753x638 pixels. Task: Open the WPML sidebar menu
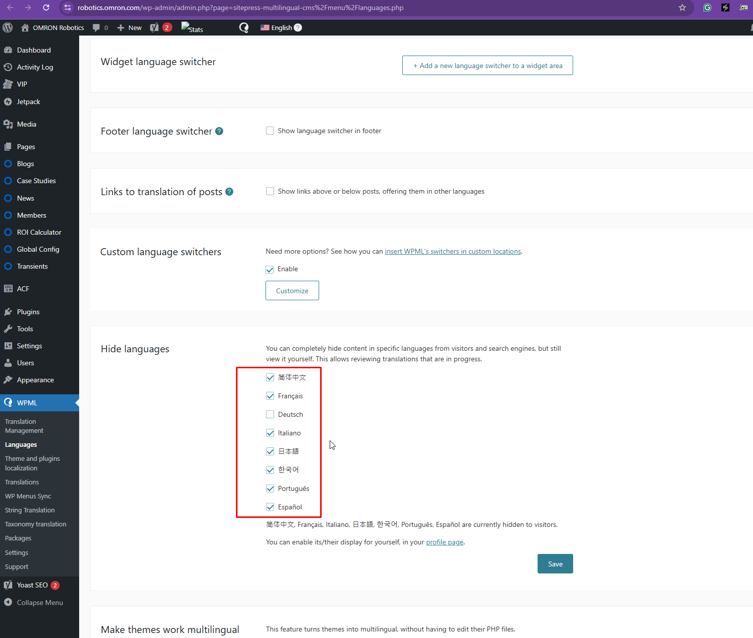tap(40, 403)
